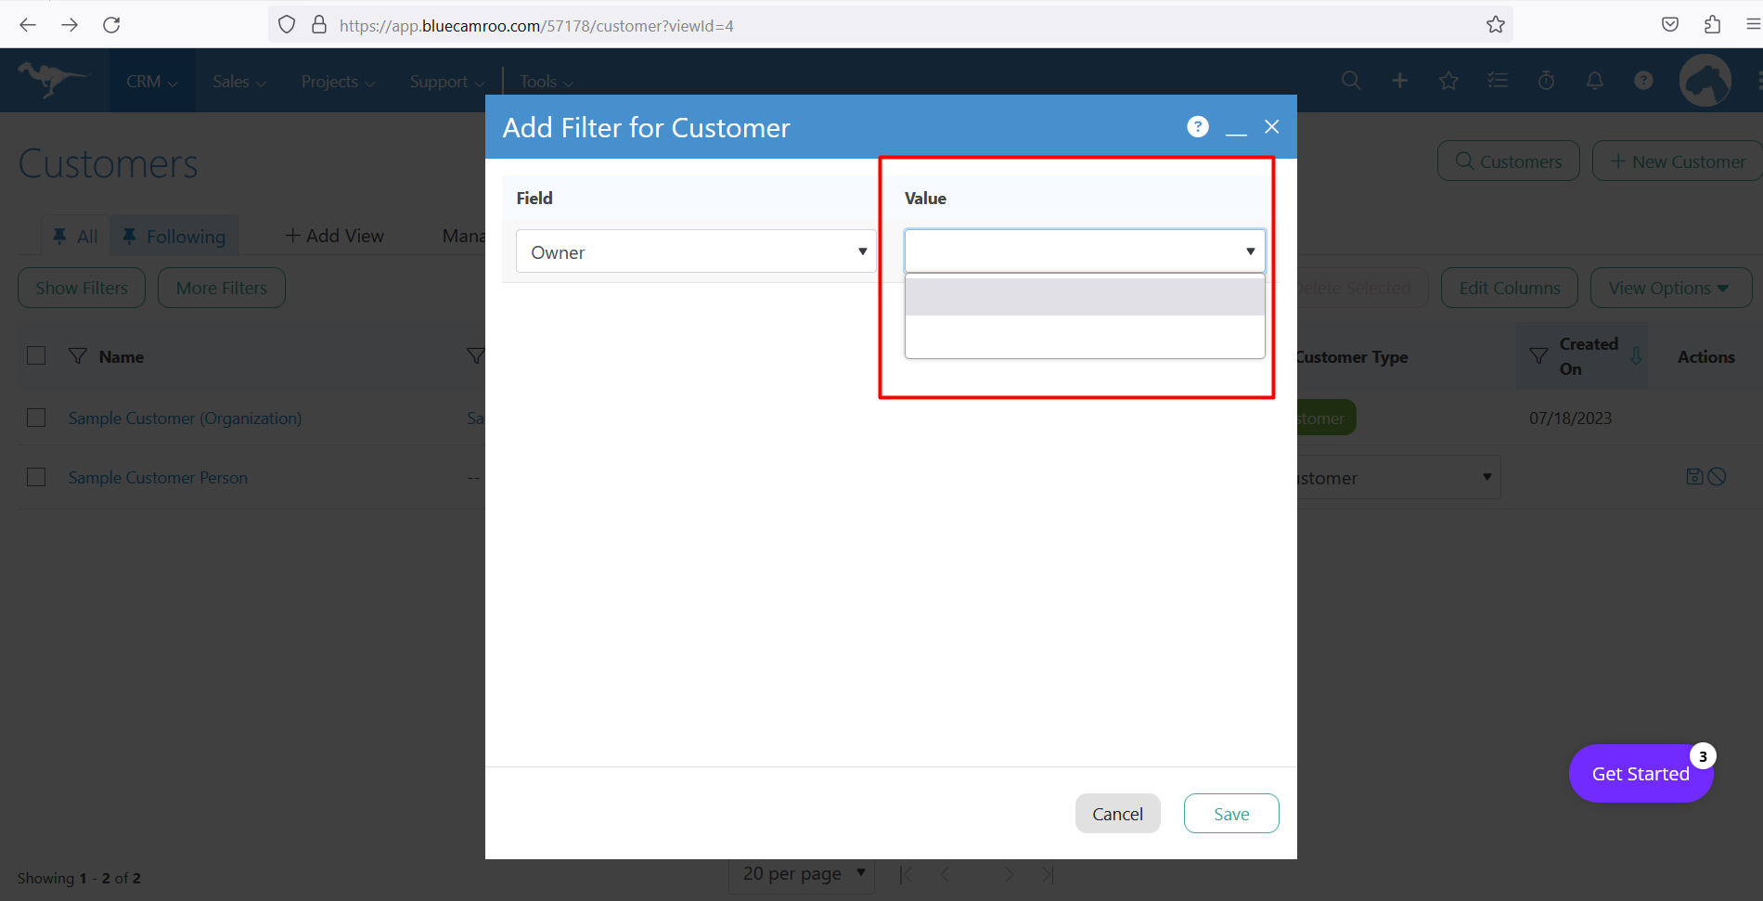The width and height of the screenshot is (1763, 901).
Task: Click the Save button in the dialog
Action: tap(1231, 813)
